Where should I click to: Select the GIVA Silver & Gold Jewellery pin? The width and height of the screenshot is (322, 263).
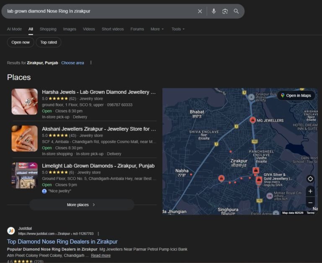click(259, 180)
